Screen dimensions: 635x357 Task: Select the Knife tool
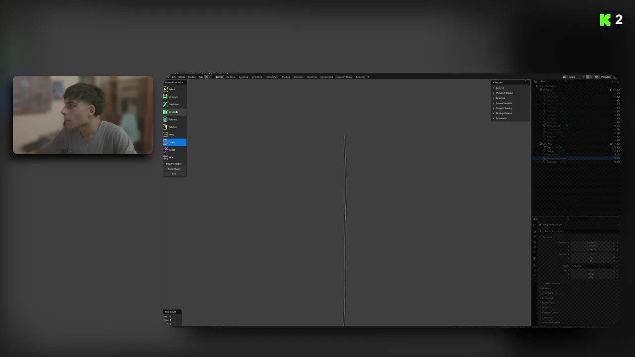174,134
